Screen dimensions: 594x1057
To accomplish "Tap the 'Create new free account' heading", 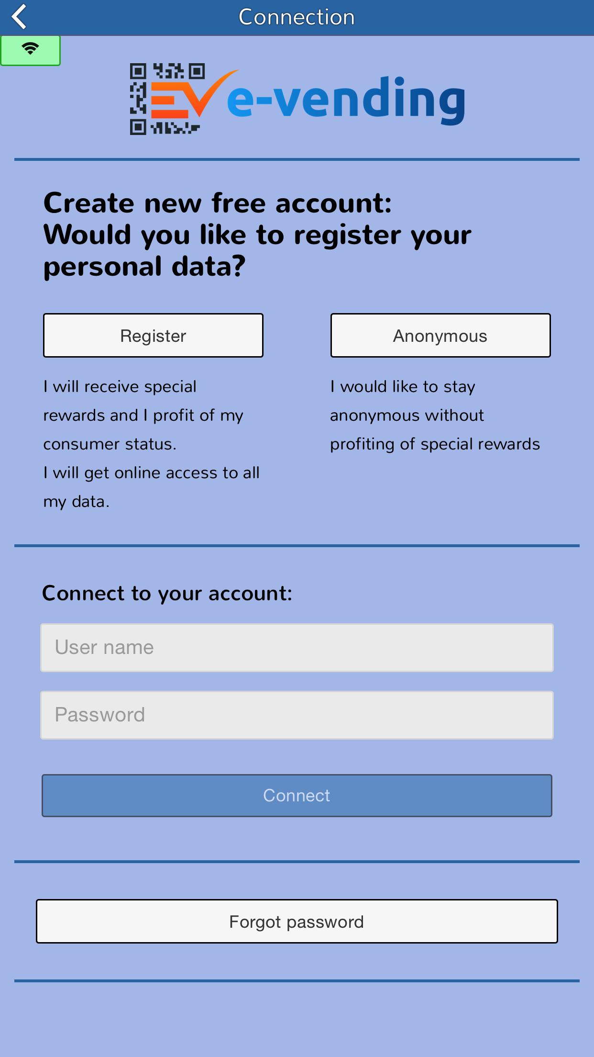I will [x=218, y=203].
